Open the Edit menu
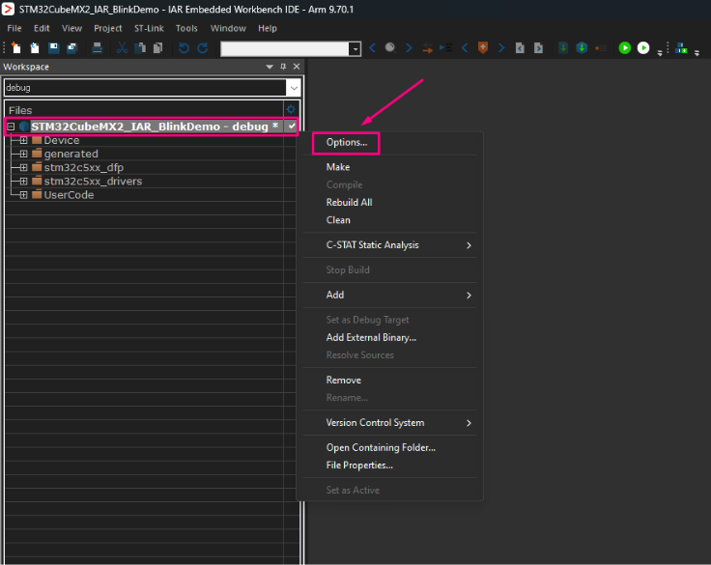 [42, 28]
